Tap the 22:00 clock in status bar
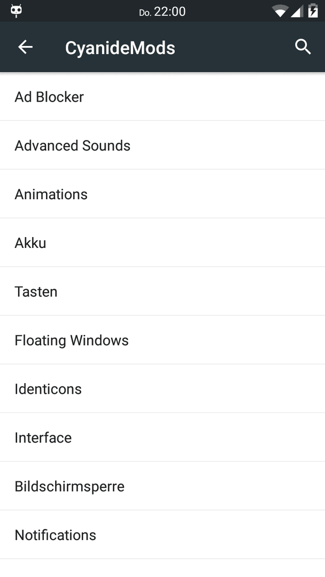The height and width of the screenshot is (577, 325). point(169,12)
